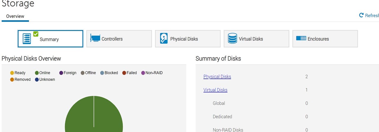Switch to the Overview tab

(x=15, y=16)
